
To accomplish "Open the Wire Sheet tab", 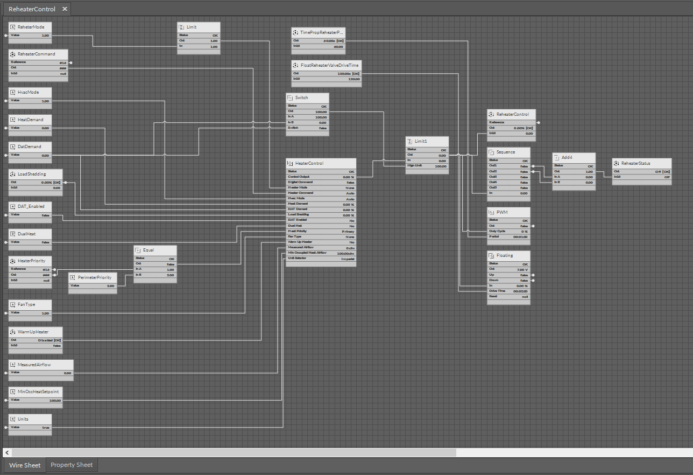I will pos(25,465).
